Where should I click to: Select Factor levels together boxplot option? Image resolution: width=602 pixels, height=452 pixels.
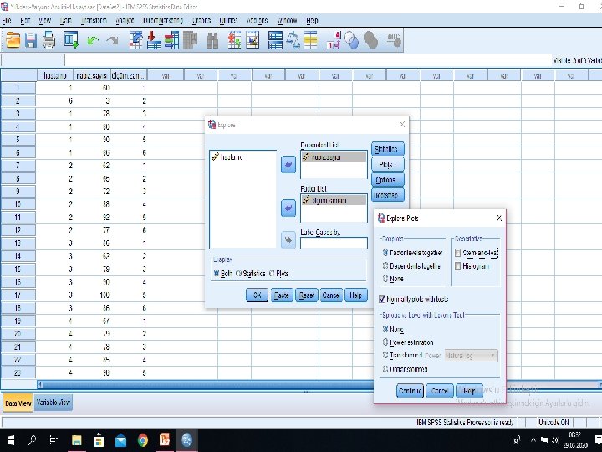(x=385, y=253)
